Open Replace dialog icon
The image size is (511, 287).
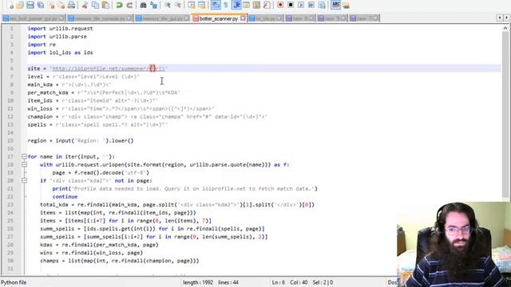click(x=153, y=5)
